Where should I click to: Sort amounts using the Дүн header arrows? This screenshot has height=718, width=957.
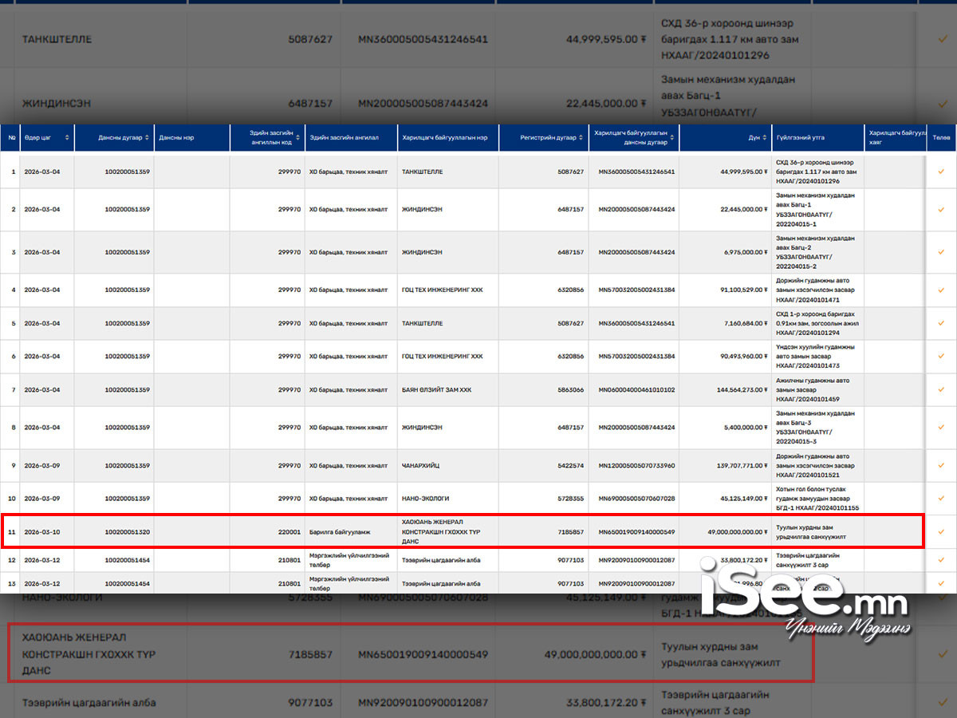[x=766, y=138]
